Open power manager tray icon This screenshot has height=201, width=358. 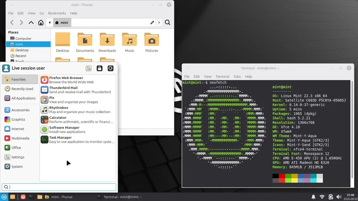coord(331,197)
